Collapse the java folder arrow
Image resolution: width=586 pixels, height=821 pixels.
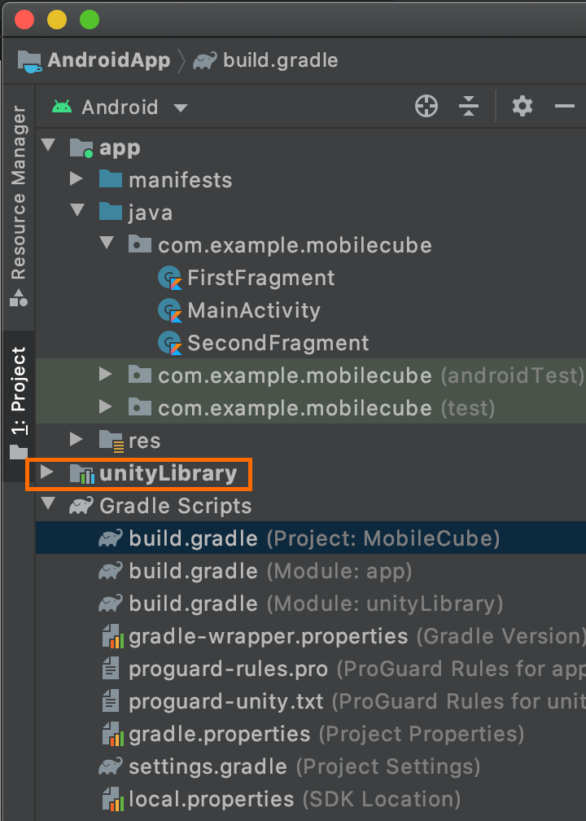(77, 210)
